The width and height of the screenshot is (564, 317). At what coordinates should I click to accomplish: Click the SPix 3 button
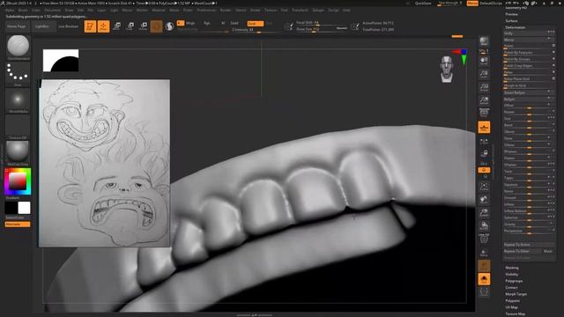pyautogui.click(x=484, y=51)
